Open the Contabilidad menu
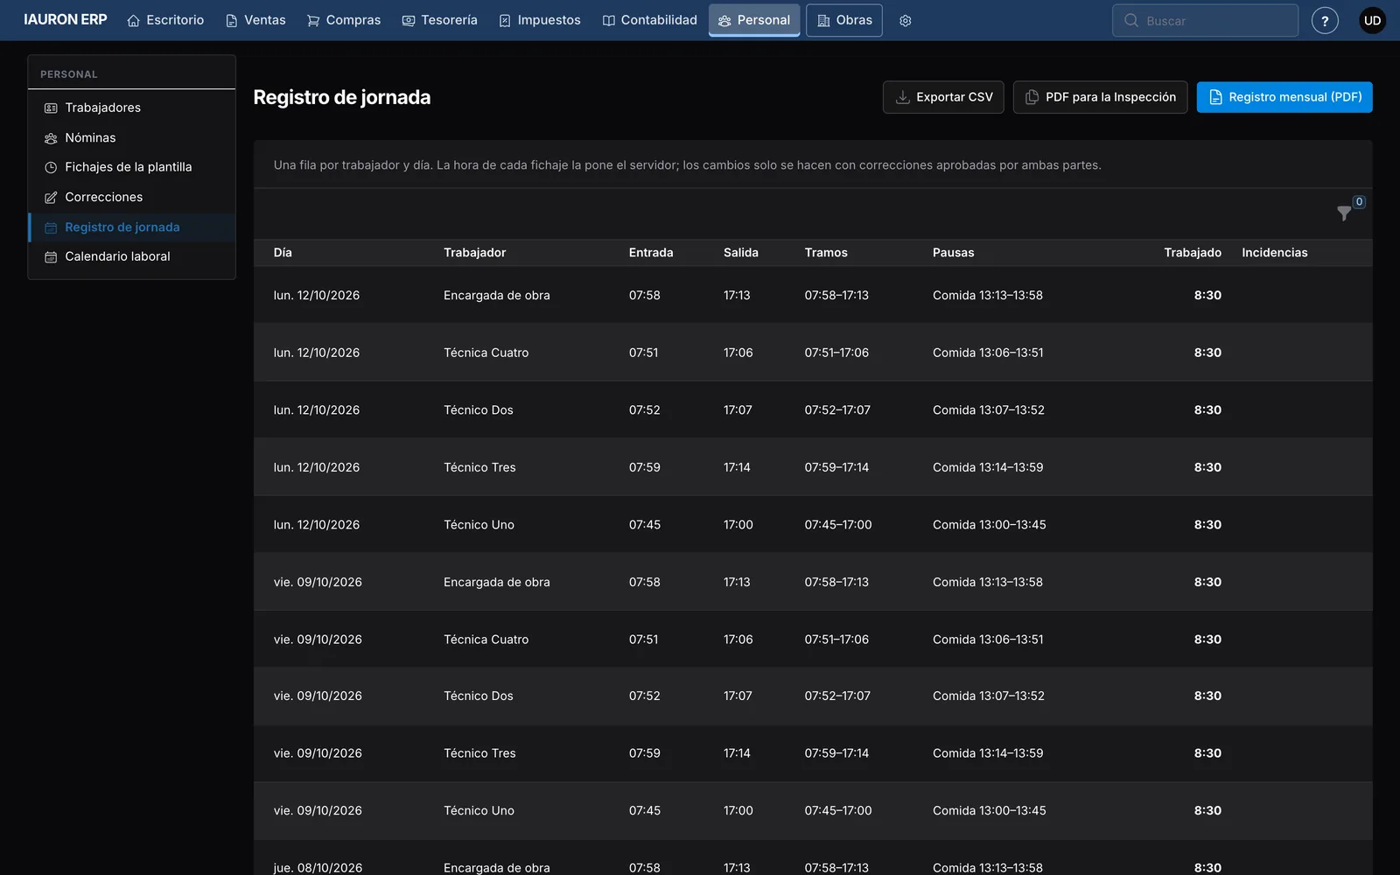The image size is (1400, 875). coord(649,20)
